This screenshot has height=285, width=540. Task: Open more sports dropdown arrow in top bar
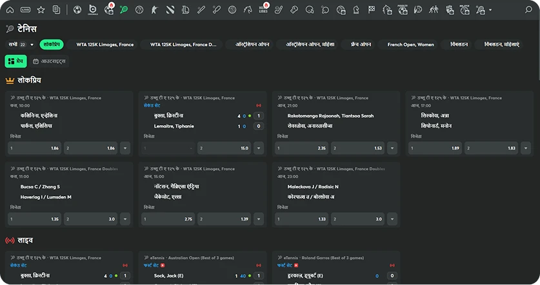point(490,10)
